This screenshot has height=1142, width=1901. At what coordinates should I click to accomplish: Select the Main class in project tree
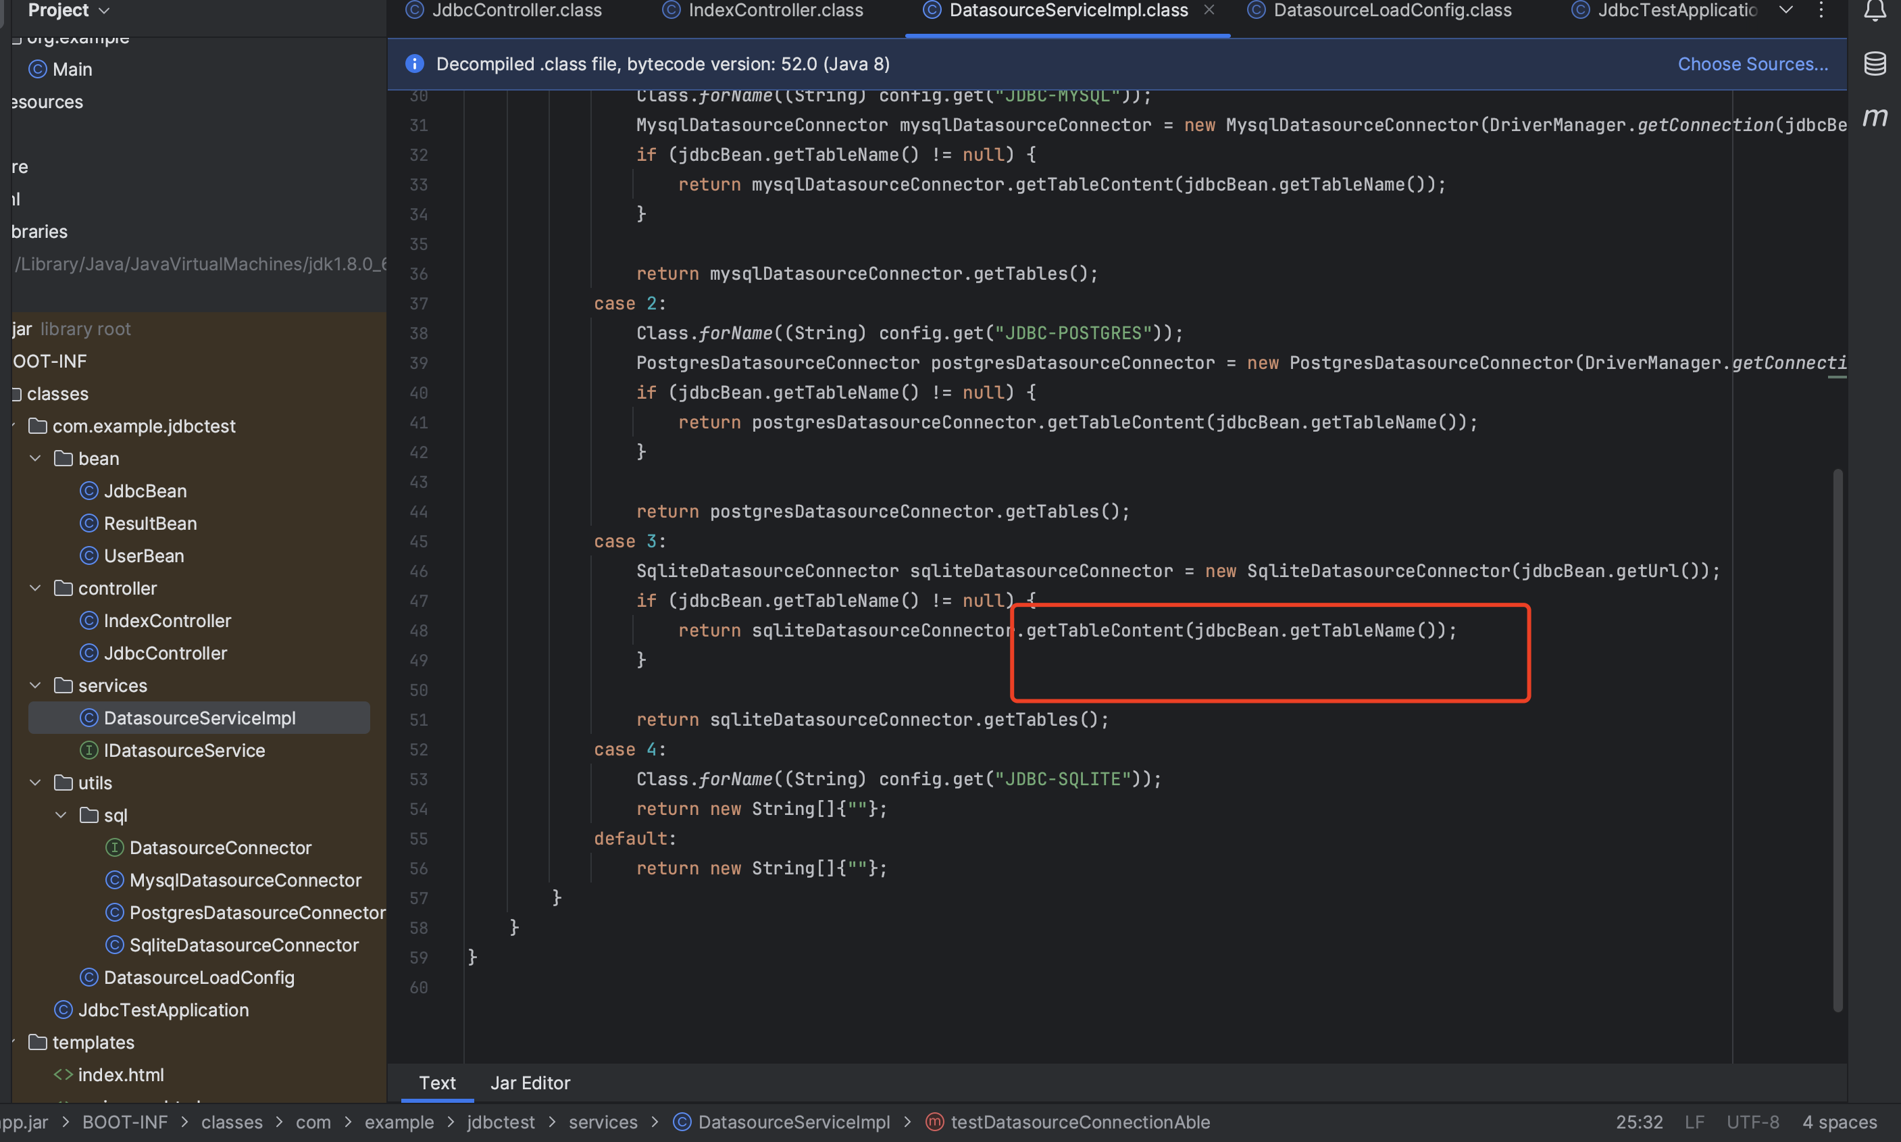click(60, 69)
